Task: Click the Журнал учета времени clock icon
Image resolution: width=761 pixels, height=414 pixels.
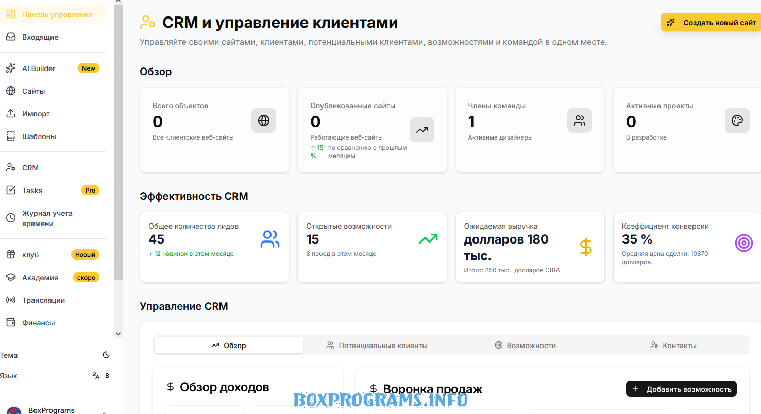Action: (11, 218)
